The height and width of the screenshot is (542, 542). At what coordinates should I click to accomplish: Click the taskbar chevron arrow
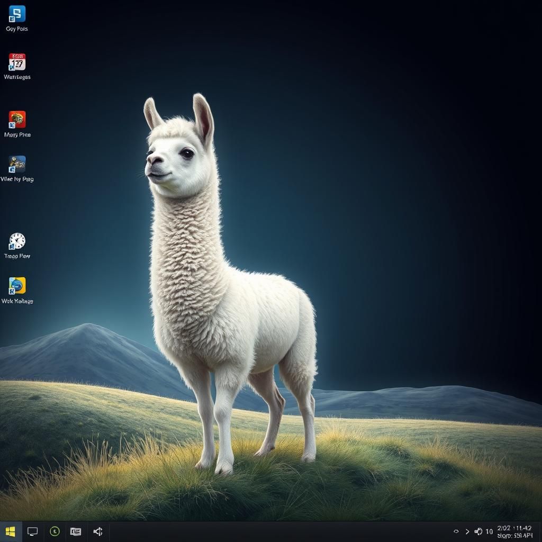coord(468,531)
